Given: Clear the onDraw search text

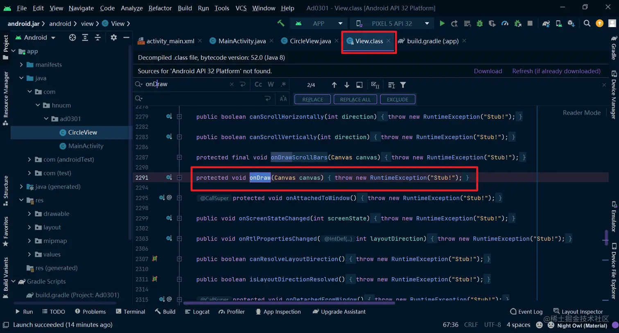Looking at the screenshot, I should tap(232, 84).
